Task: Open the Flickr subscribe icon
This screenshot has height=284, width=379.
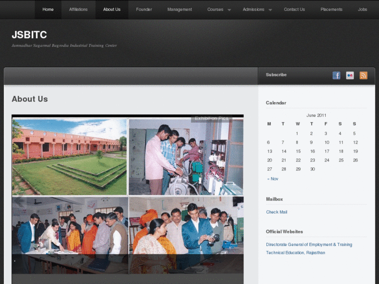Action: point(350,76)
